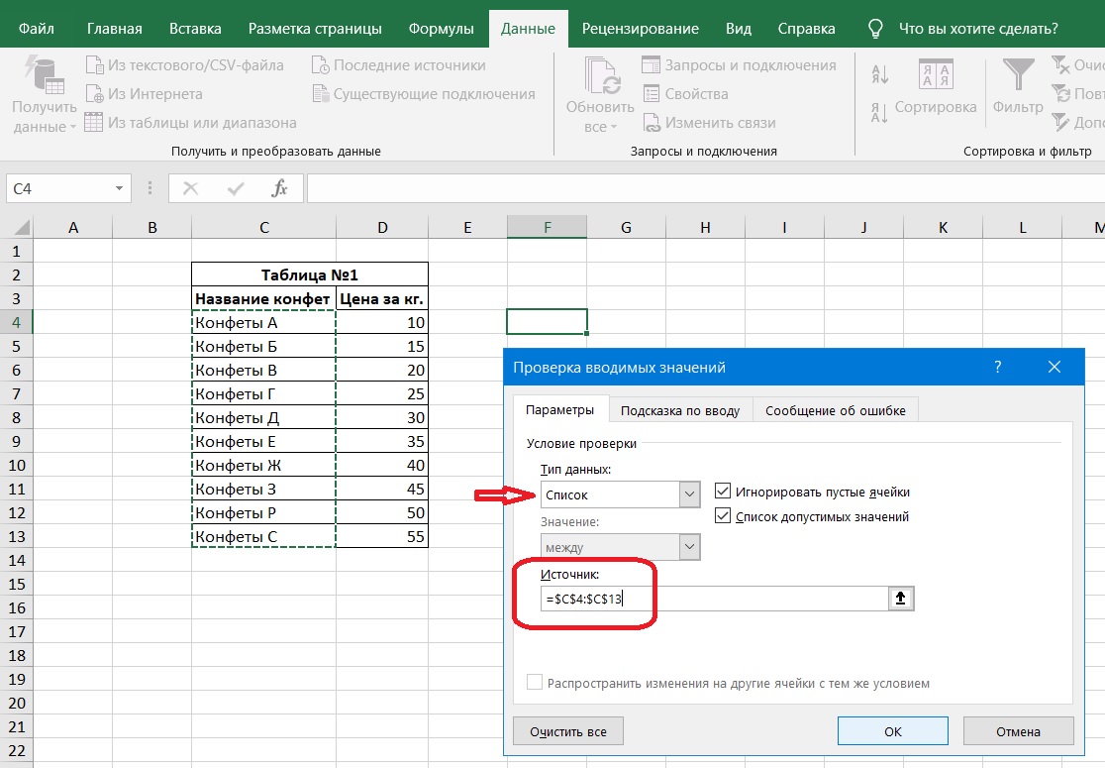Switch to the Справка tab
Viewport: 1105px width, 768px height.
806,28
